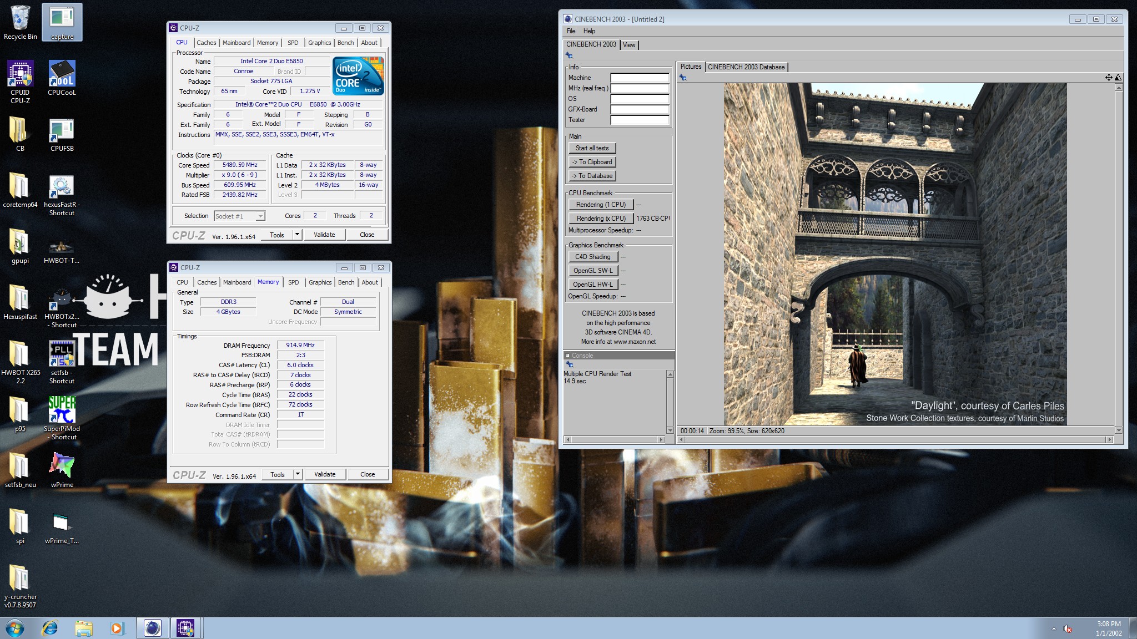Launch the wPrime desktop icon
The width and height of the screenshot is (1137, 639).
click(62, 470)
